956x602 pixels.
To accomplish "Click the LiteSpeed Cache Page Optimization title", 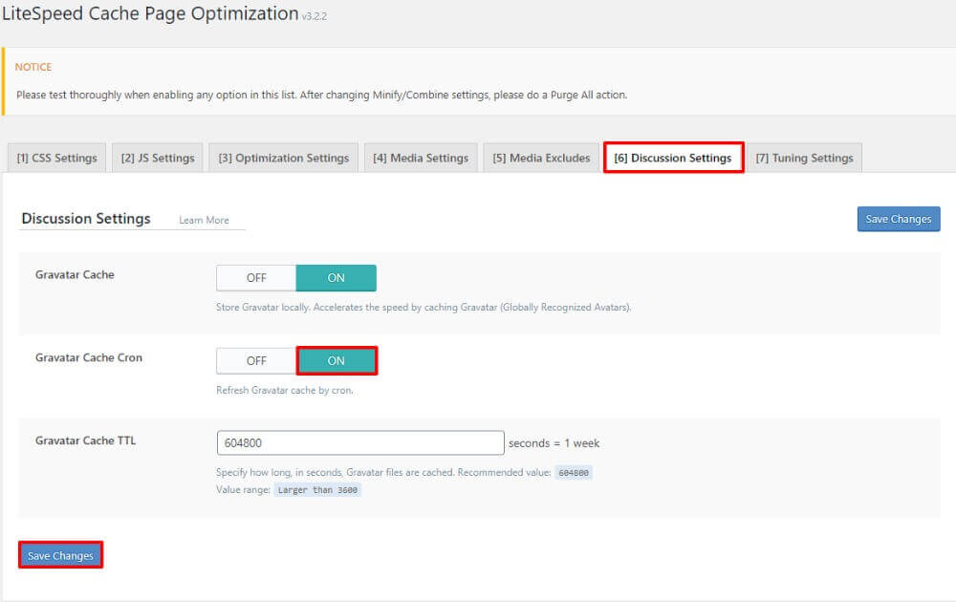I will tap(150, 13).
